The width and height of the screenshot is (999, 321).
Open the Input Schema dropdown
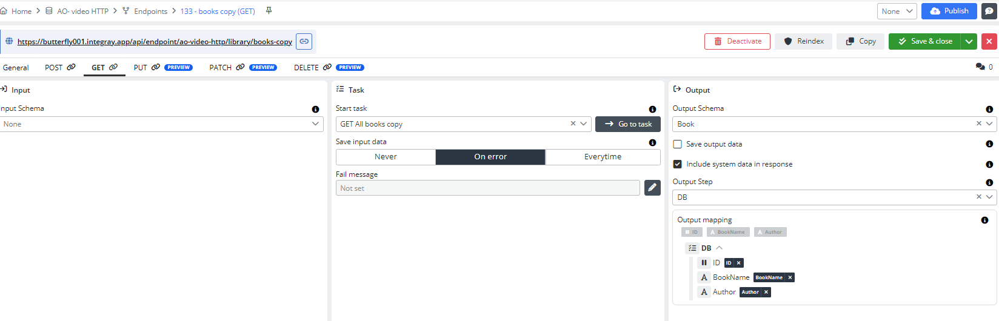pyautogui.click(x=161, y=124)
